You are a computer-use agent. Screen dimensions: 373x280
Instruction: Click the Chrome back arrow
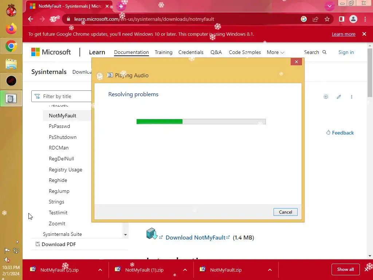[x=31, y=19]
